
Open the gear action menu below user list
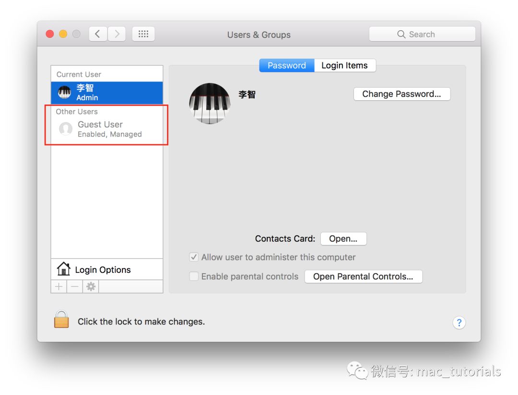91,287
